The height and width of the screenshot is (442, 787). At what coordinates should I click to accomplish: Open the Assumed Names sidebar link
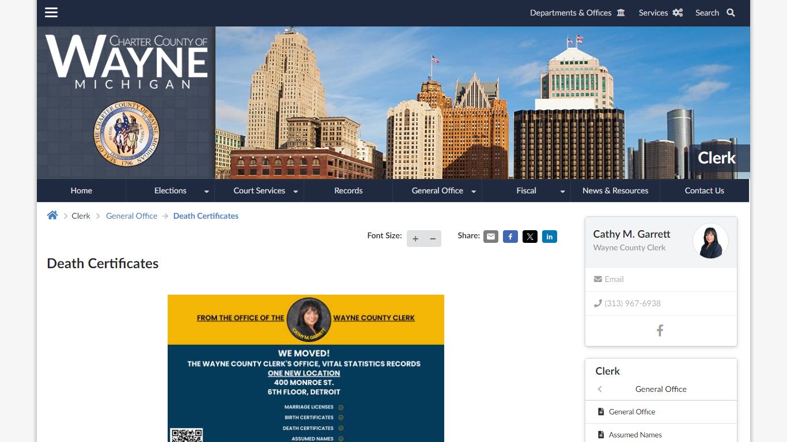click(635, 435)
